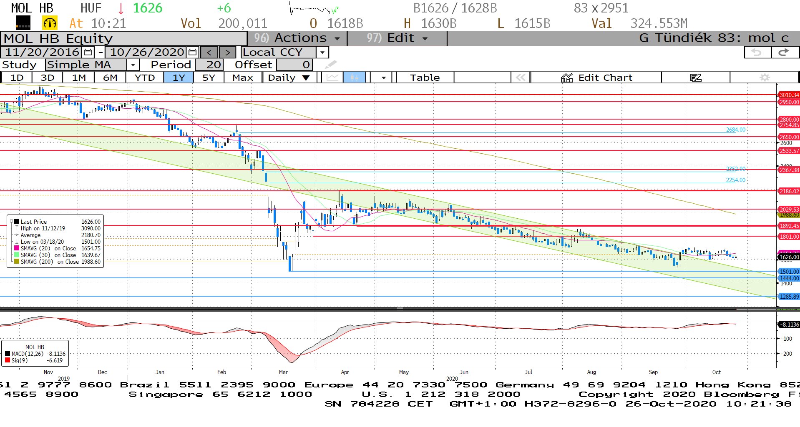800x427 pixels.
Task: Click the magenta SMAVG (20) color swatch
Action: coord(17,248)
